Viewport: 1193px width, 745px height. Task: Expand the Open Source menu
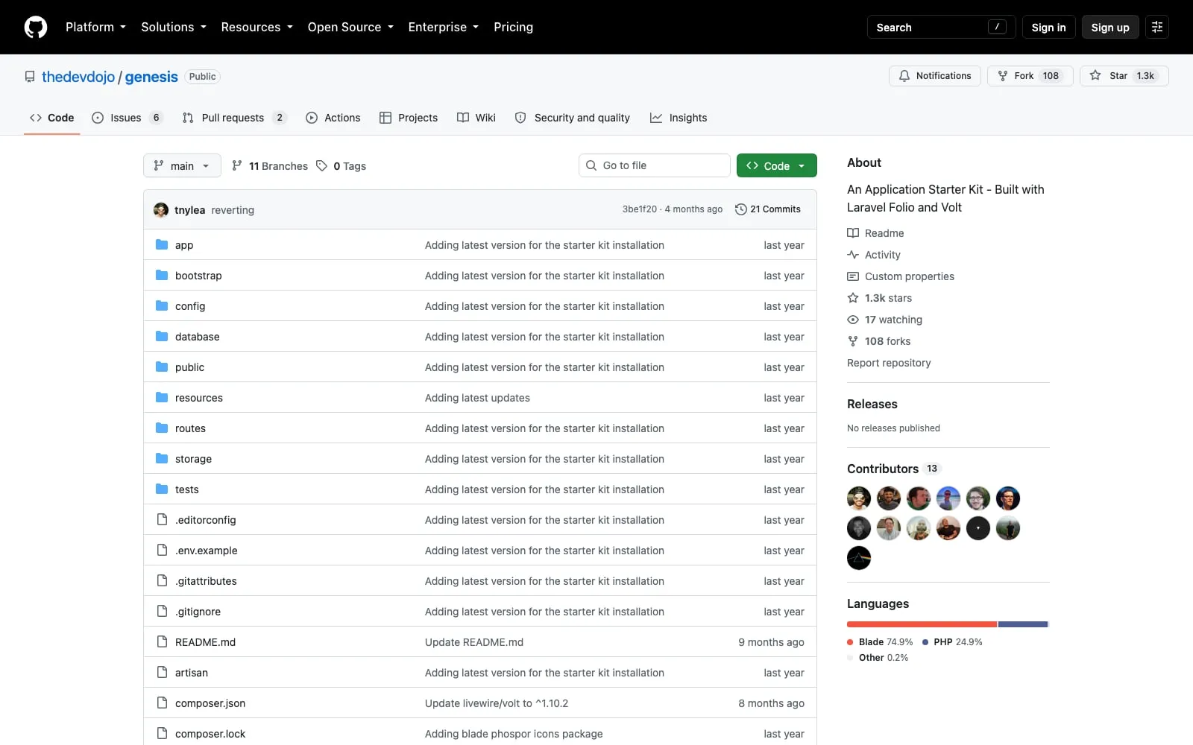click(x=350, y=27)
